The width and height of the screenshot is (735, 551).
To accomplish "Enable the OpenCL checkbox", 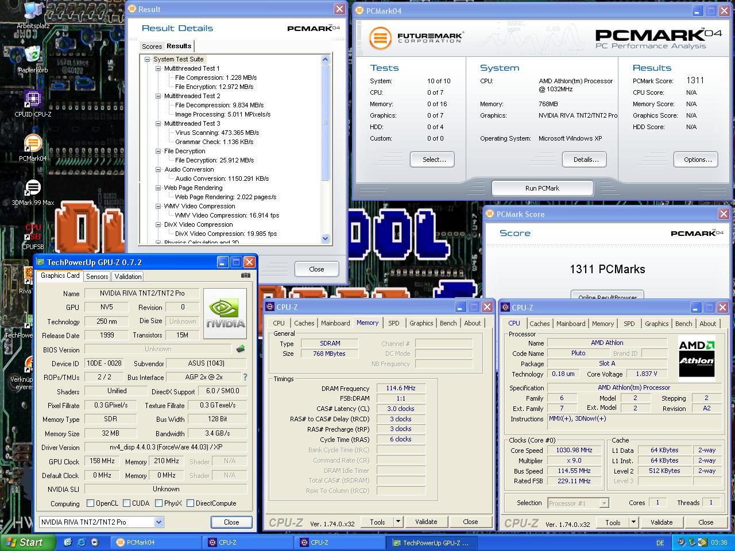I will pos(90,503).
